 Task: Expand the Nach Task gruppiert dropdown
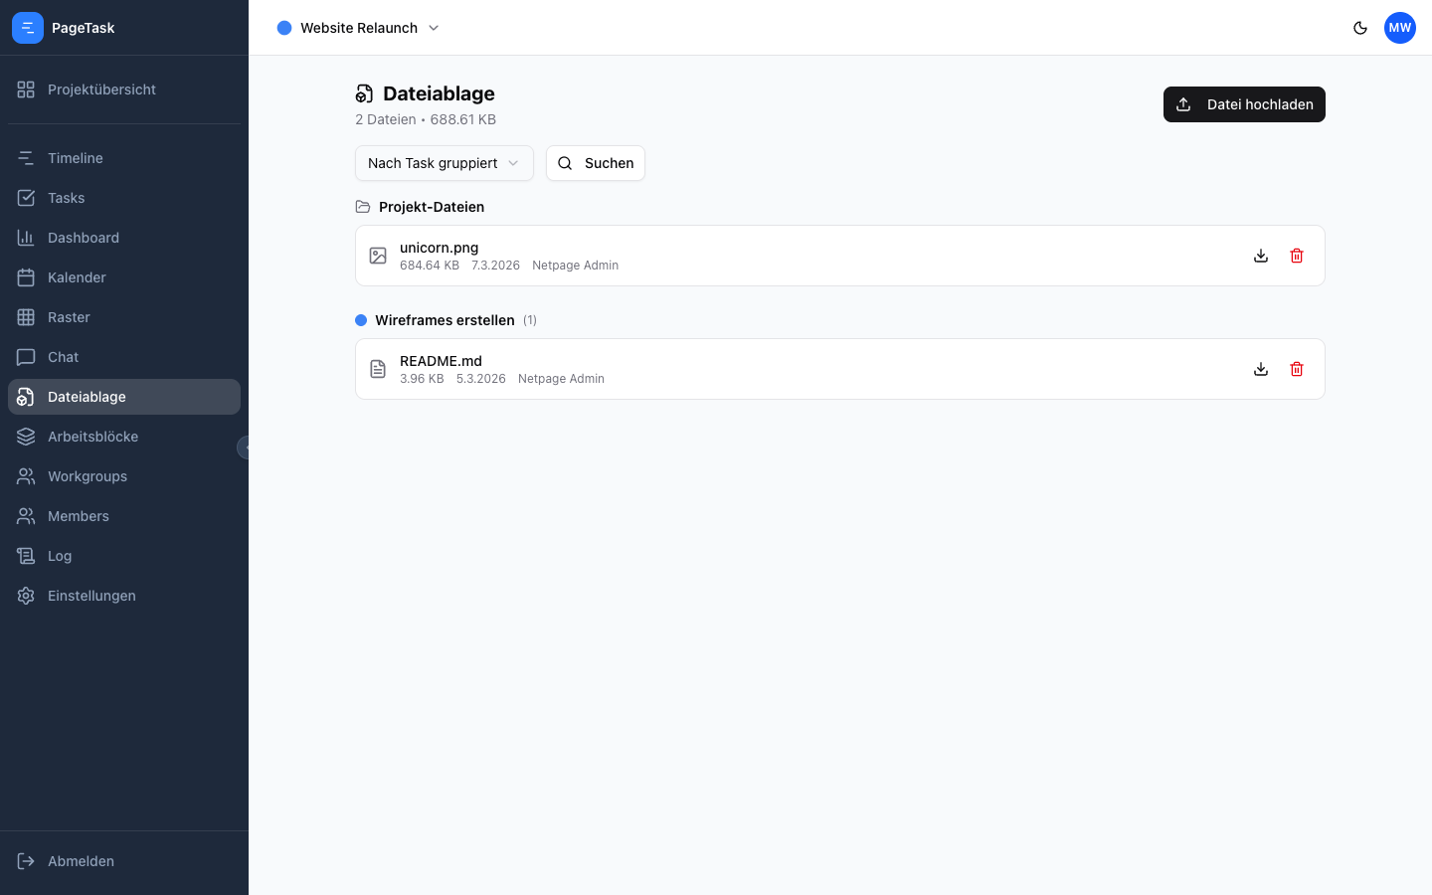tap(444, 163)
